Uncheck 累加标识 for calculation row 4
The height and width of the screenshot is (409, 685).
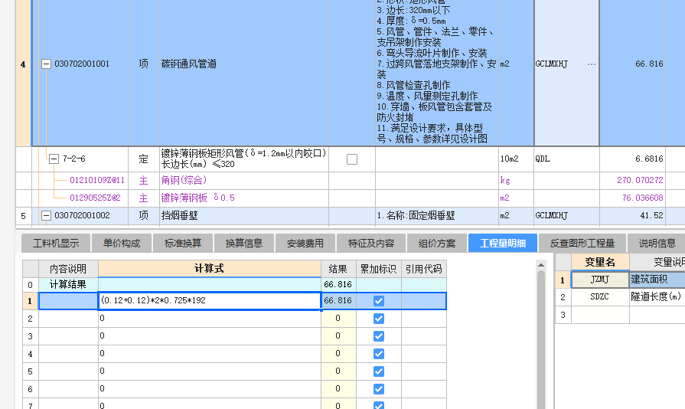[379, 354]
